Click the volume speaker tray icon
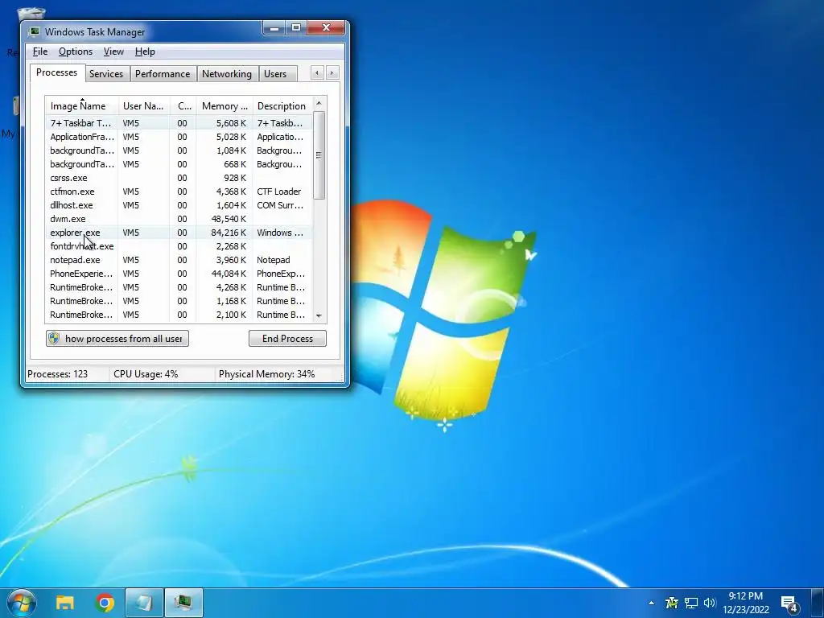 [x=710, y=604]
